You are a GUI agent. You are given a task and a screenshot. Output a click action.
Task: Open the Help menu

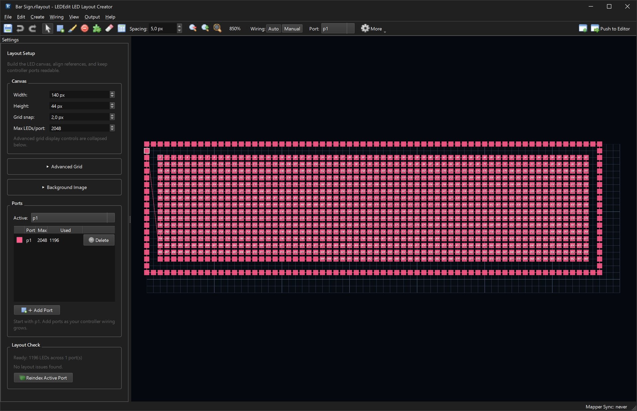coord(110,17)
